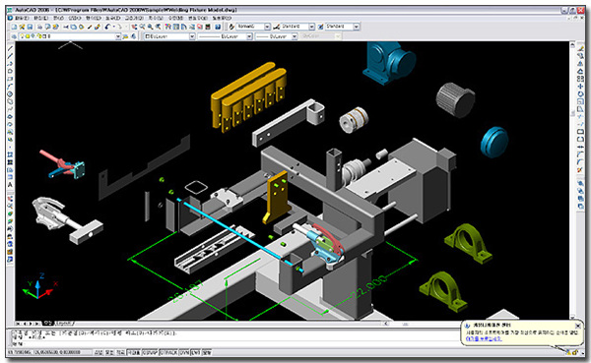Toggle OSNAP in the status bar
The width and height of the screenshot is (591, 363).
(150, 353)
